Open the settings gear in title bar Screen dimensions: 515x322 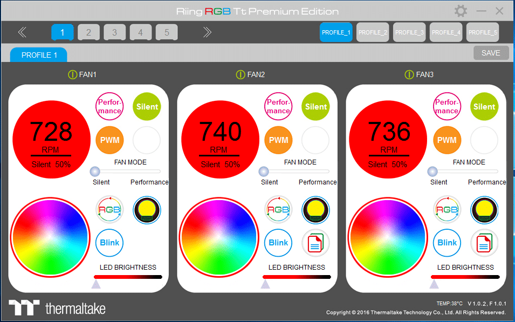click(x=461, y=11)
